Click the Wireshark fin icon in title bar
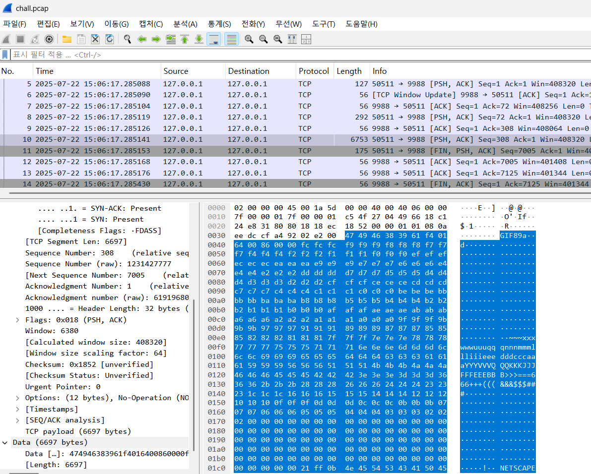 click(x=7, y=8)
